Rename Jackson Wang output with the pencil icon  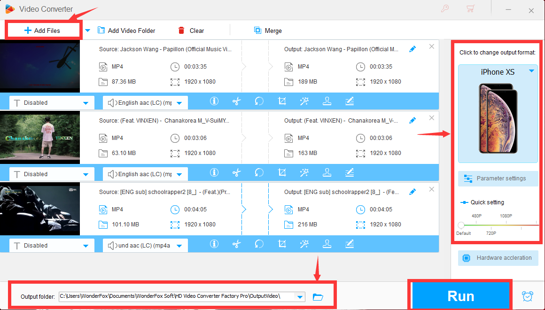(413, 49)
